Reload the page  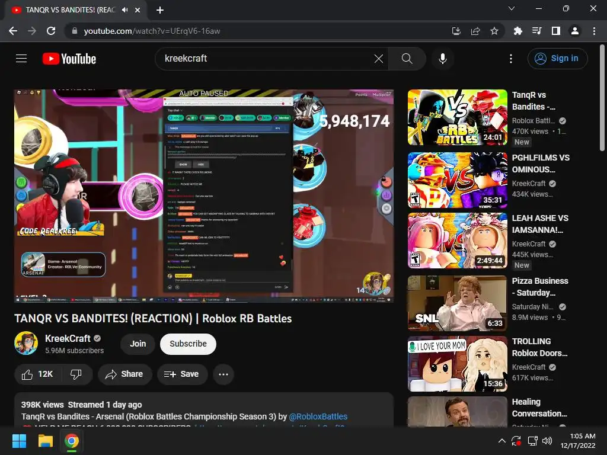(x=51, y=31)
